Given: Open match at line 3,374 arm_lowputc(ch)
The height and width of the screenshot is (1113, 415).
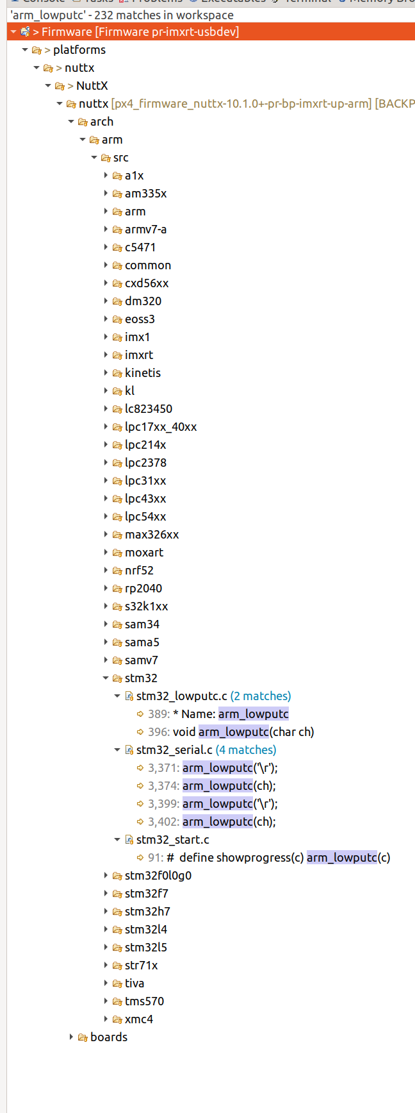Looking at the screenshot, I should tap(229, 785).
